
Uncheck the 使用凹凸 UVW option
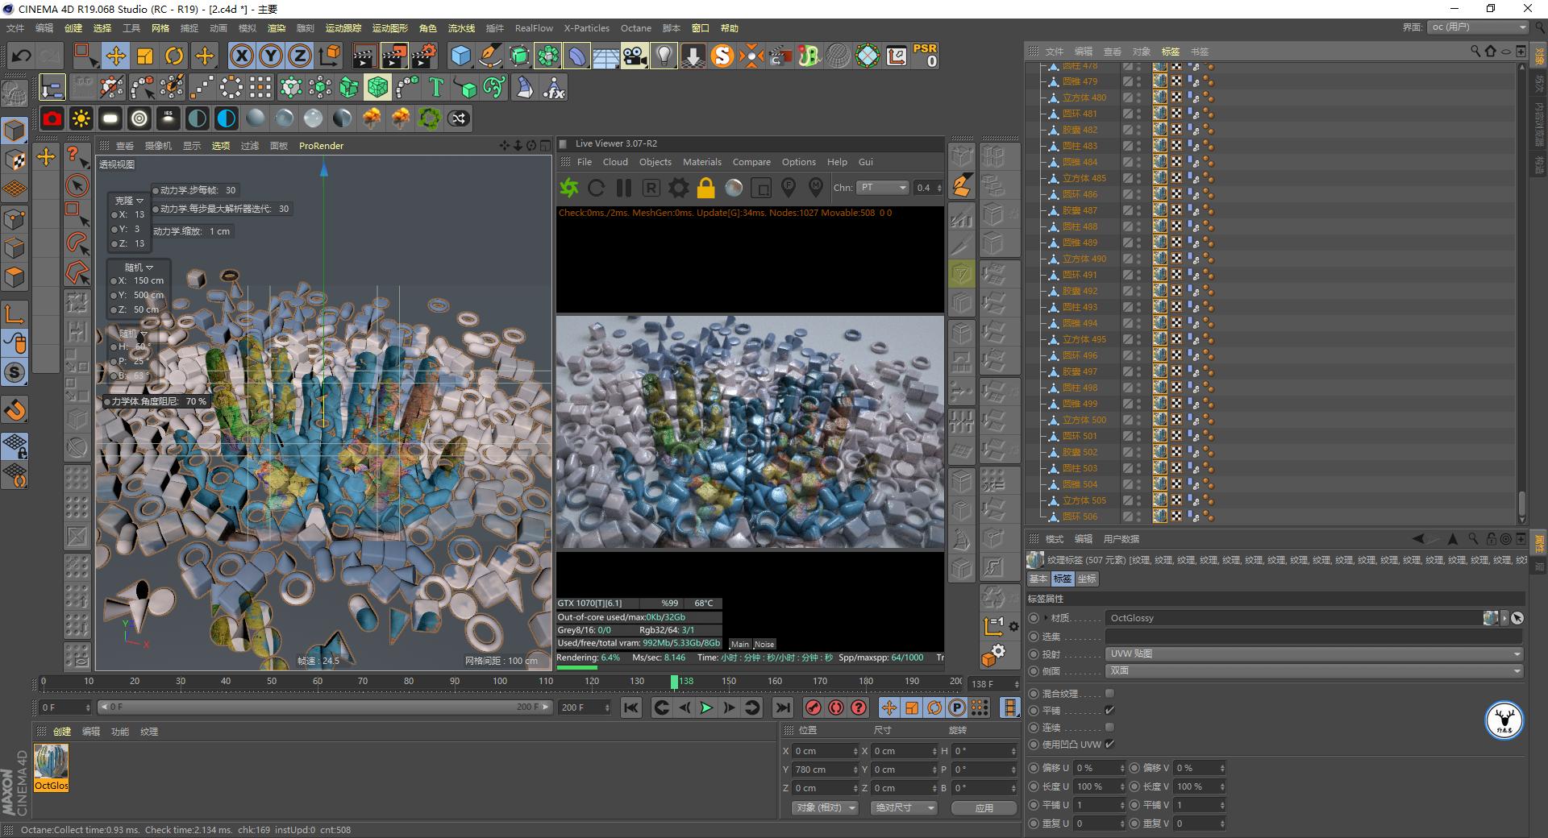click(x=1110, y=745)
